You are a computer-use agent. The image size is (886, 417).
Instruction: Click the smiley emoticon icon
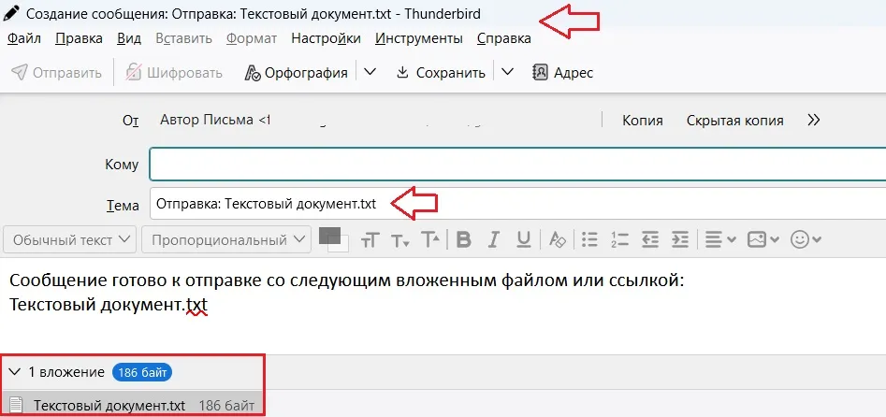click(800, 240)
